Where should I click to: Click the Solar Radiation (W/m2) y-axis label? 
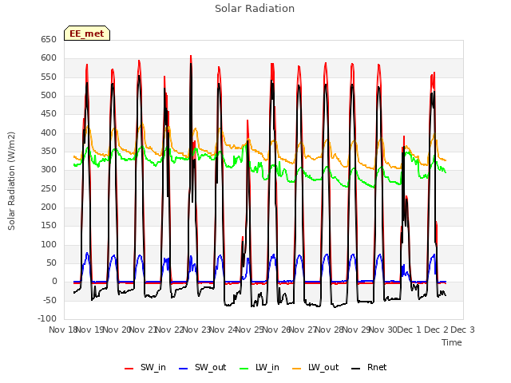[x=11, y=181]
